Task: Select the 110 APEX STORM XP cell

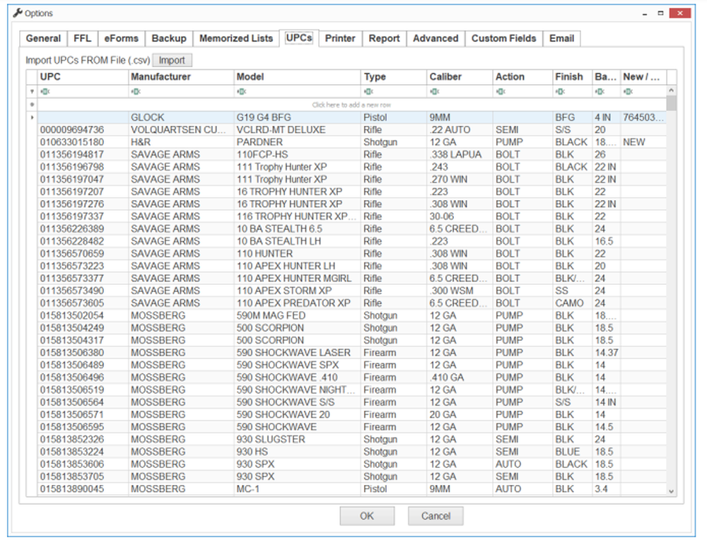Action: pos(298,291)
